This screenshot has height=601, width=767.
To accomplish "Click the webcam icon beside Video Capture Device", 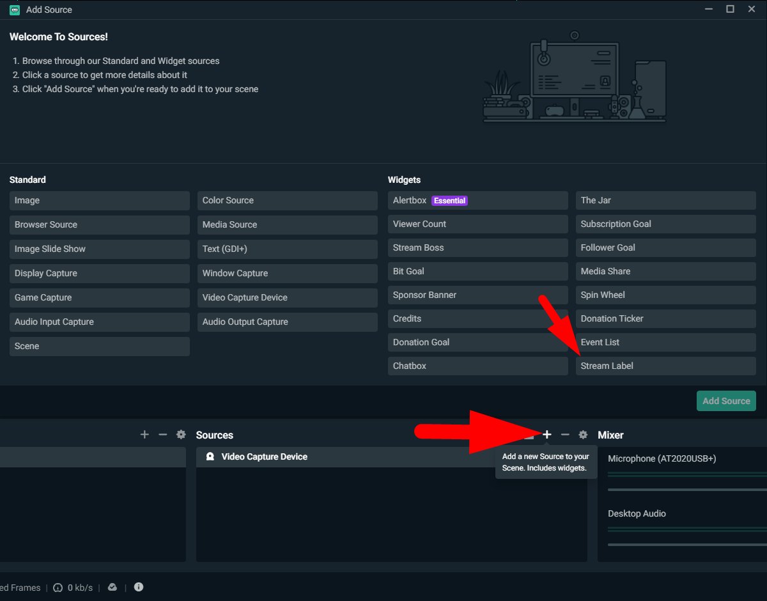I will tap(210, 457).
